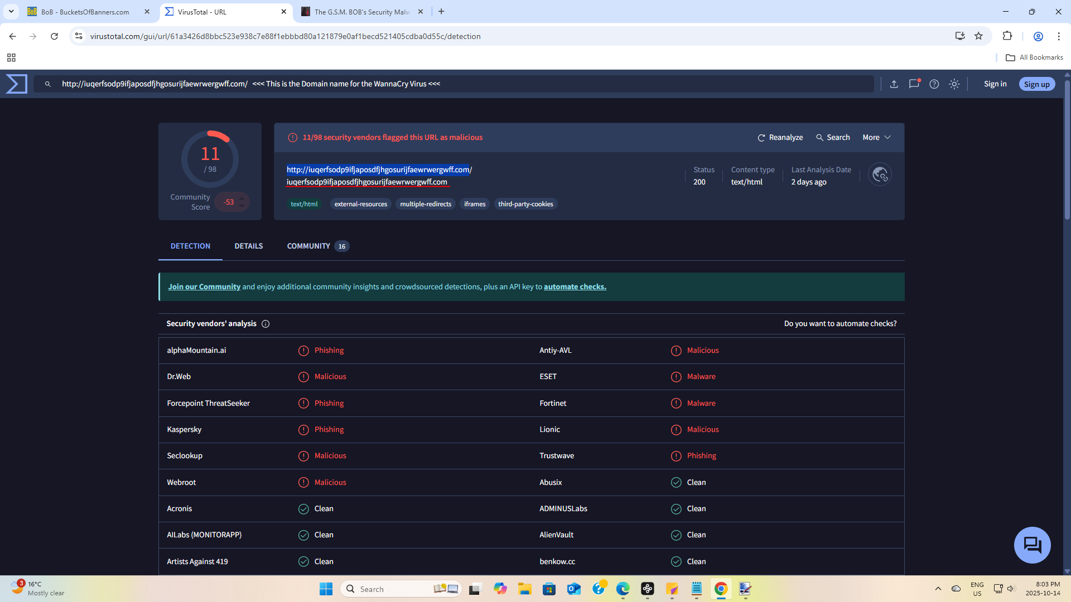Open the COMMUNITY tab
The width and height of the screenshot is (1071, 602).
[318, 246]
